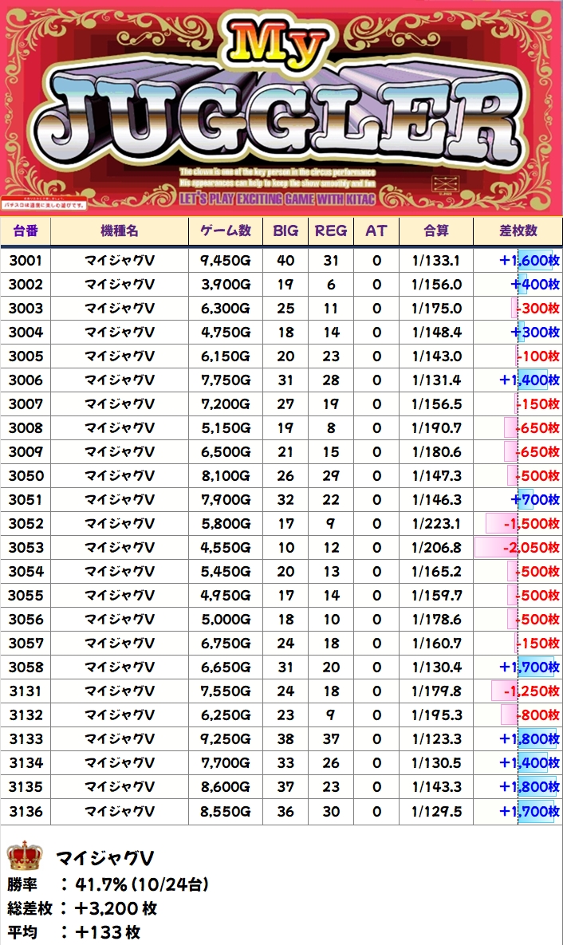The width and height of the screenshot is (563, 945).
Task: Click the マイジャグV summary title
Action: [x=104, y=858]
